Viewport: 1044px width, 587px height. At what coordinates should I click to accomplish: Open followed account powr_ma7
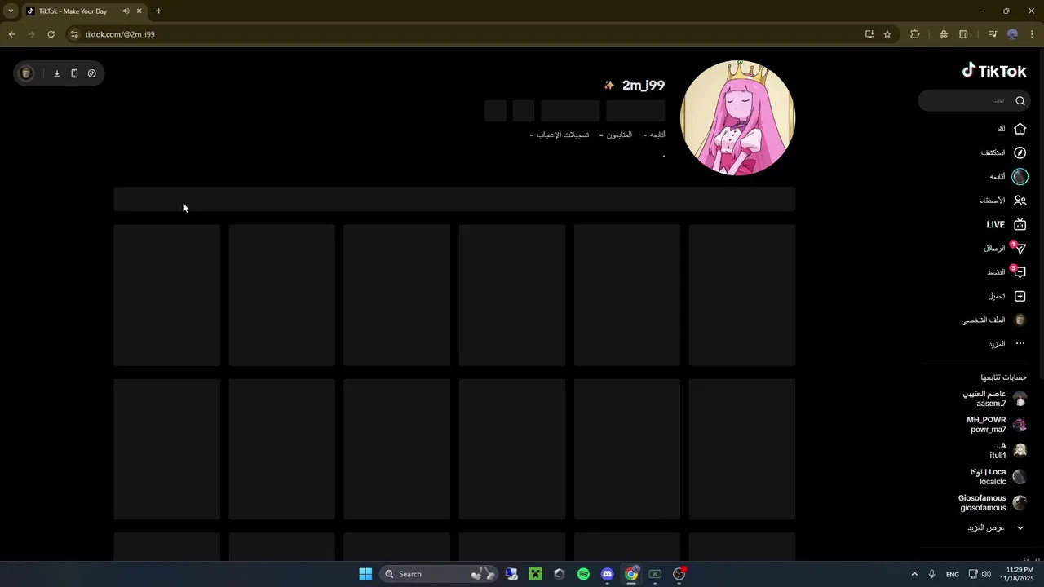coord(995,425)
